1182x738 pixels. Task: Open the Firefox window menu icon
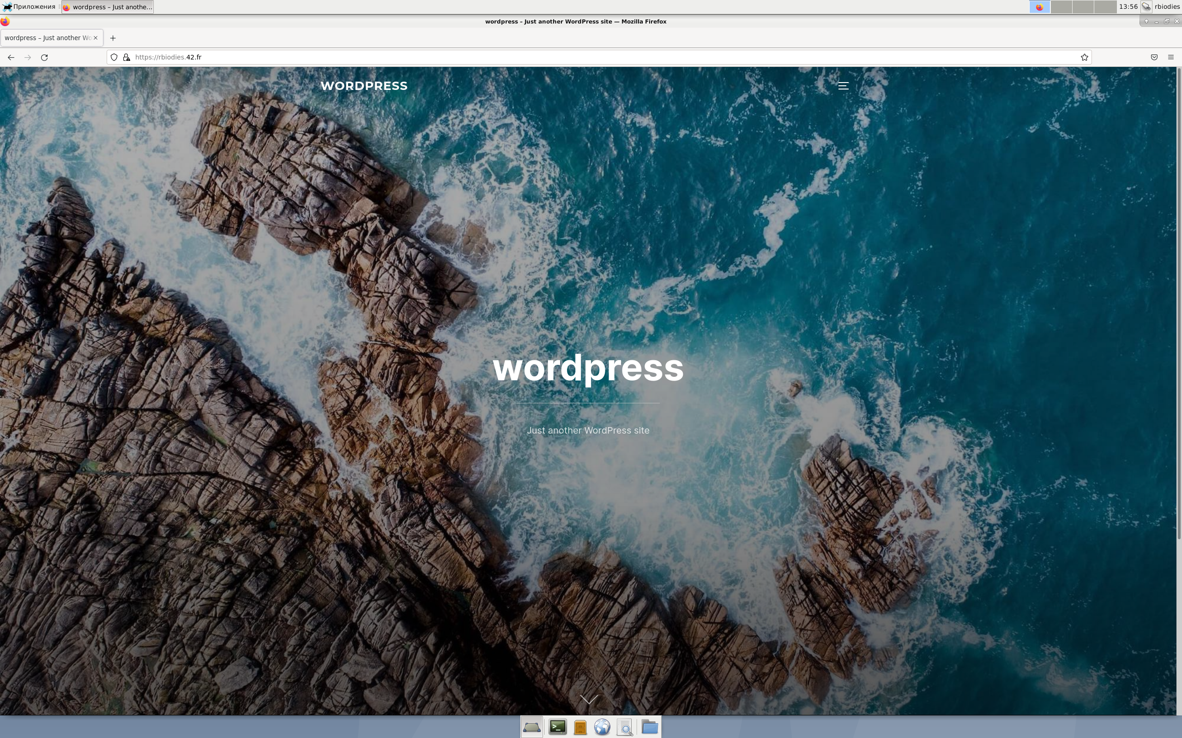[x=5, y=22]
